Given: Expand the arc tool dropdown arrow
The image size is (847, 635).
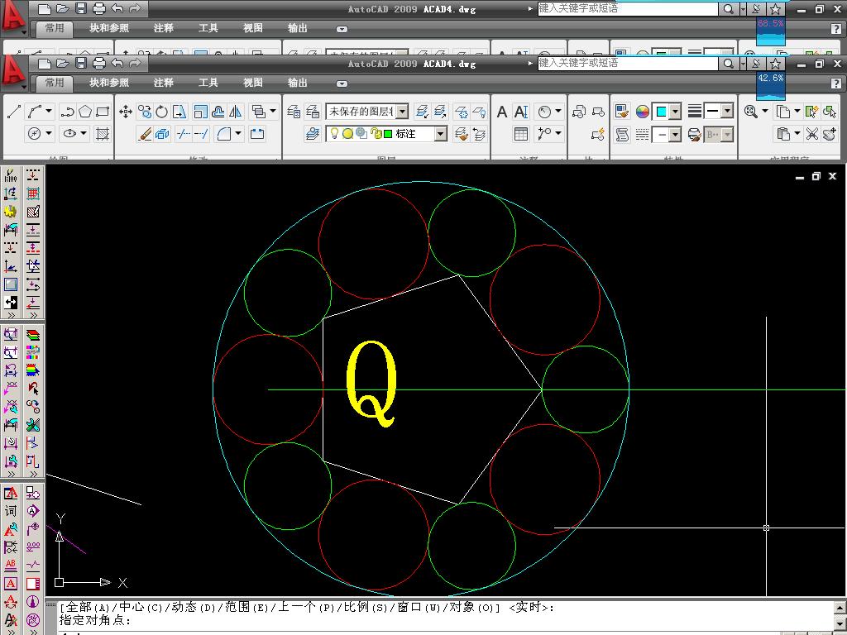Looking at the screenshot, I should pos(49,112).
